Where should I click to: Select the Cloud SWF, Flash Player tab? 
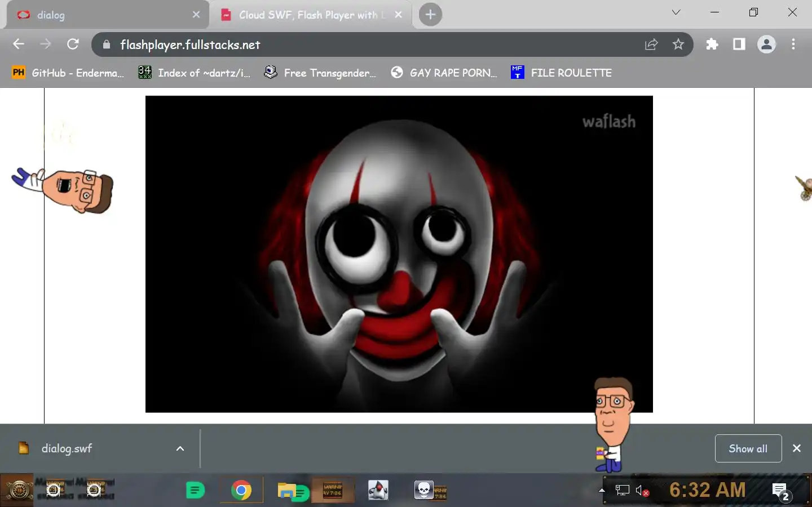coord(310,15)
